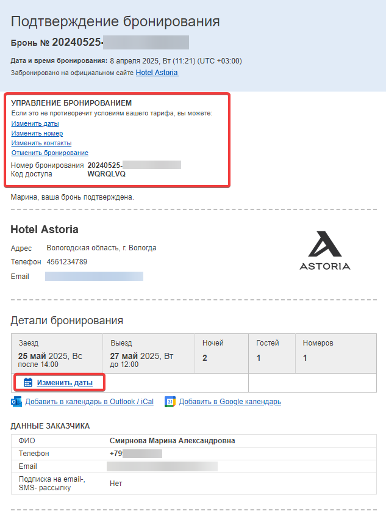Click the 'УПРАВЛЕНИЕ БРОНИРОВАНИЕМ' heading
This screenshot has height=511, width=386.
tap(71, 103)
